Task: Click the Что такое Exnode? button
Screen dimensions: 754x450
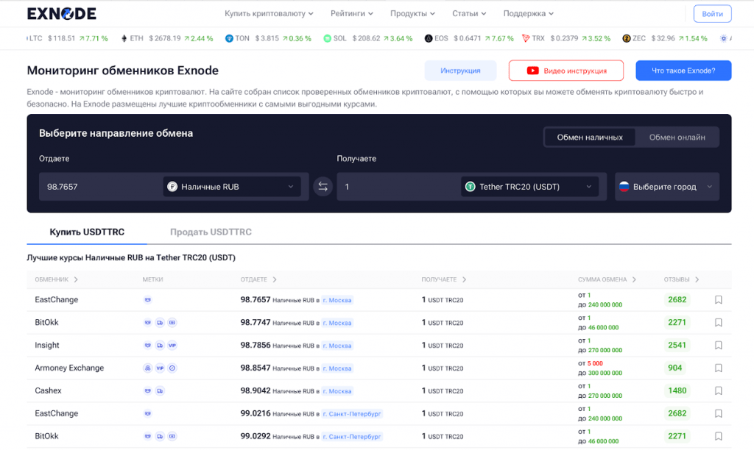Action: [683, 71]
